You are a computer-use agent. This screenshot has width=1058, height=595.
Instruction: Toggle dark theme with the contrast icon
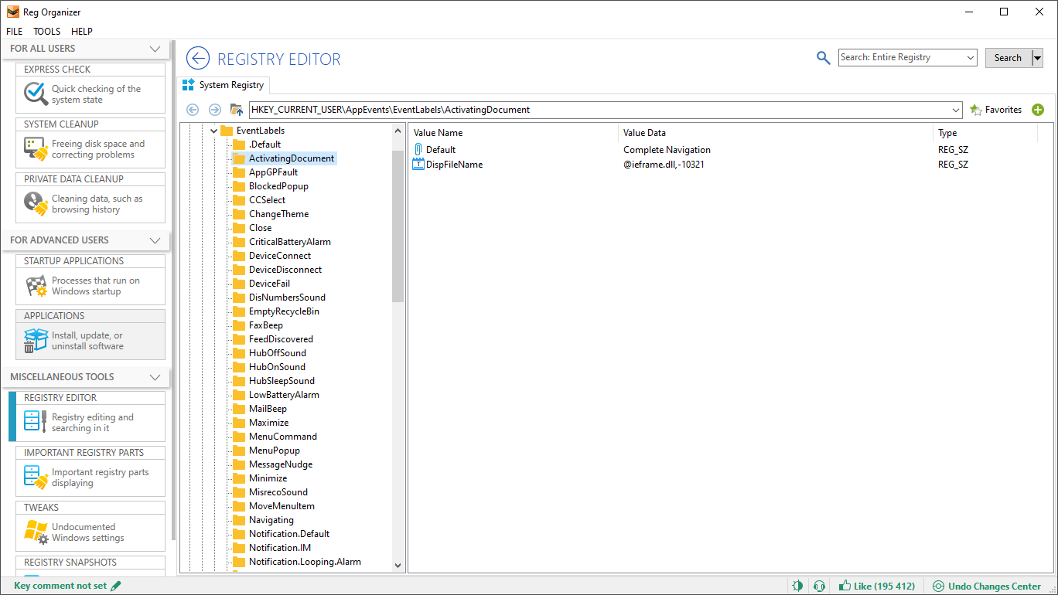[x=797, y=586]
